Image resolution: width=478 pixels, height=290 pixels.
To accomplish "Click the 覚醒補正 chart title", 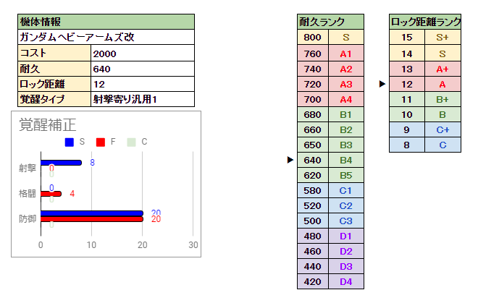I will (x=48, y=125).
